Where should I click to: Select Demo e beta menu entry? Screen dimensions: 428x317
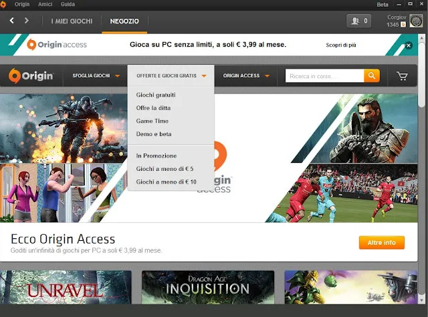point(152,133)
